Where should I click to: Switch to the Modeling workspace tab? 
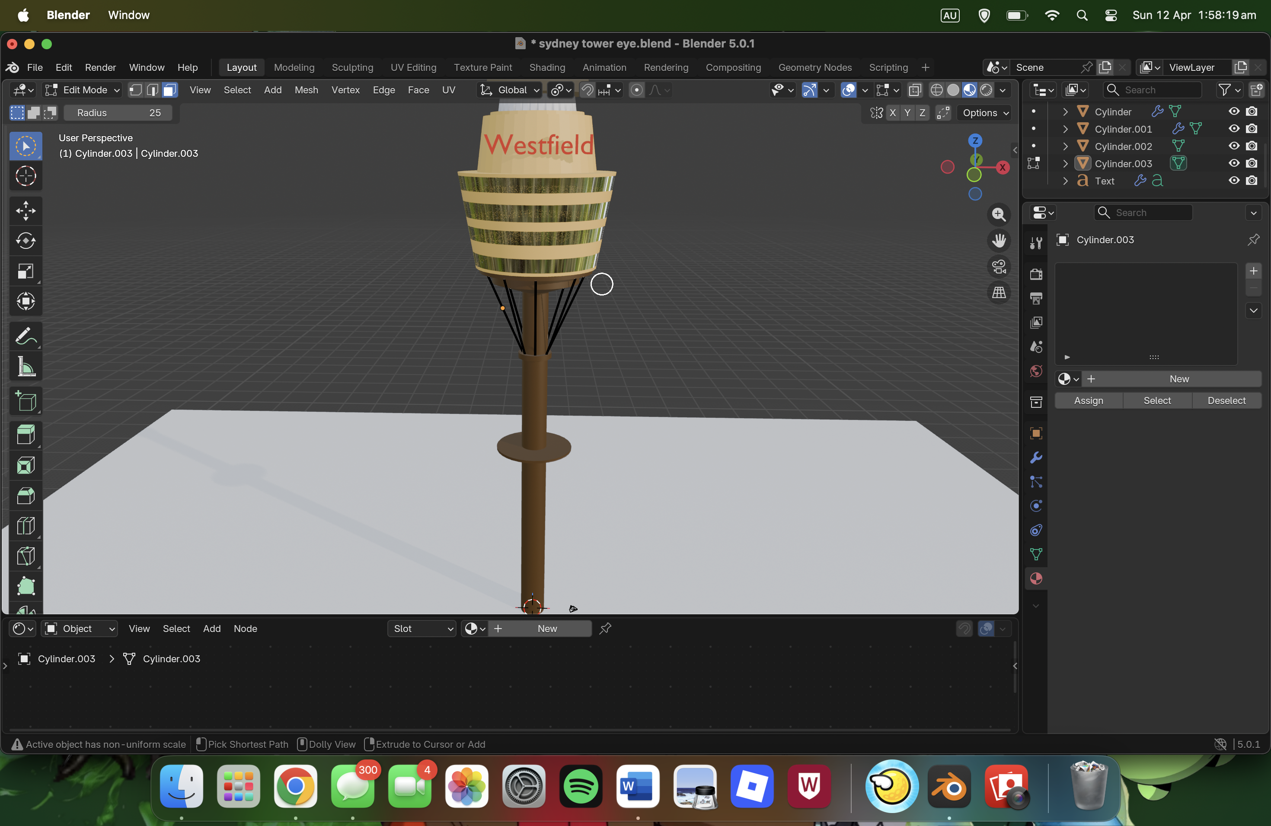(294, 67)
